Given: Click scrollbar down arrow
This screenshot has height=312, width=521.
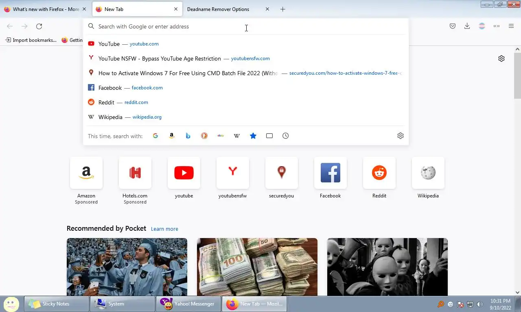Looking at the screenshot, I should 517,292.
